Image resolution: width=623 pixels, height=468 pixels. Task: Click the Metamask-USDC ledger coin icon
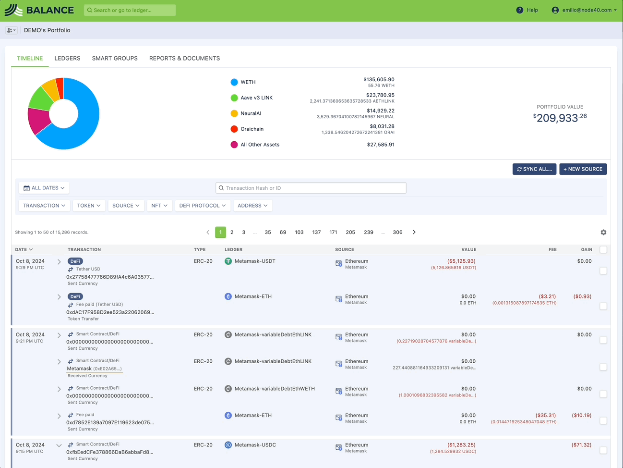click(228, 445)
